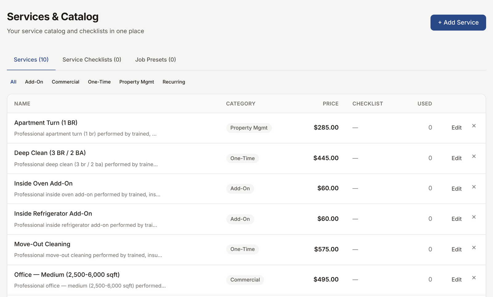Click the X icon on Office — Medium row
This screenshot has height=297, width=493.
click(x=474, y=278)
